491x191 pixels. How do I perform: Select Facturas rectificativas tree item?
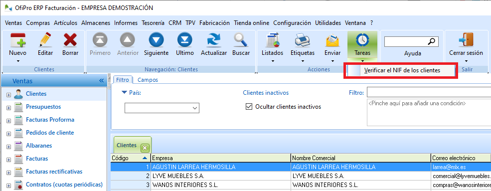pyautogui.click(x=54, y=172)
